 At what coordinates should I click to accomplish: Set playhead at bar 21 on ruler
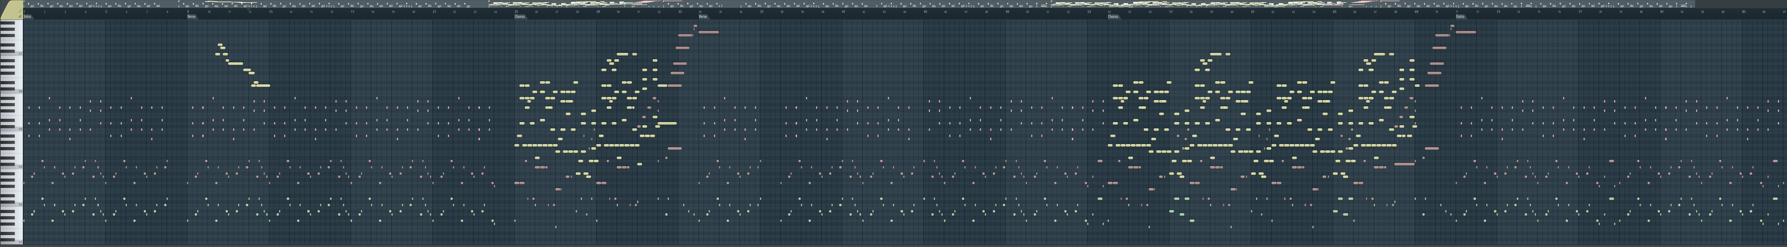pyautogui.click(x=434, y=11)
